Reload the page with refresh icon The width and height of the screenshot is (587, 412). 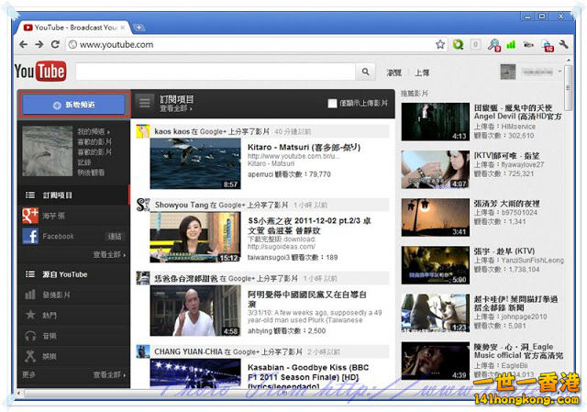point(55,45)
